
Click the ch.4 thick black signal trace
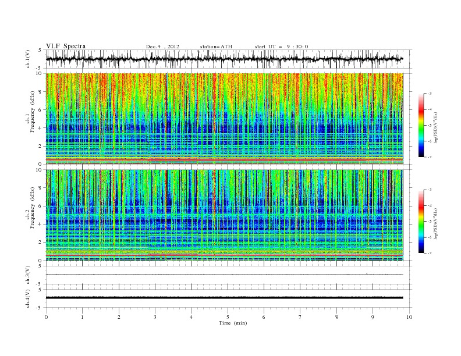pyautogui.click(x=224, y=298)
